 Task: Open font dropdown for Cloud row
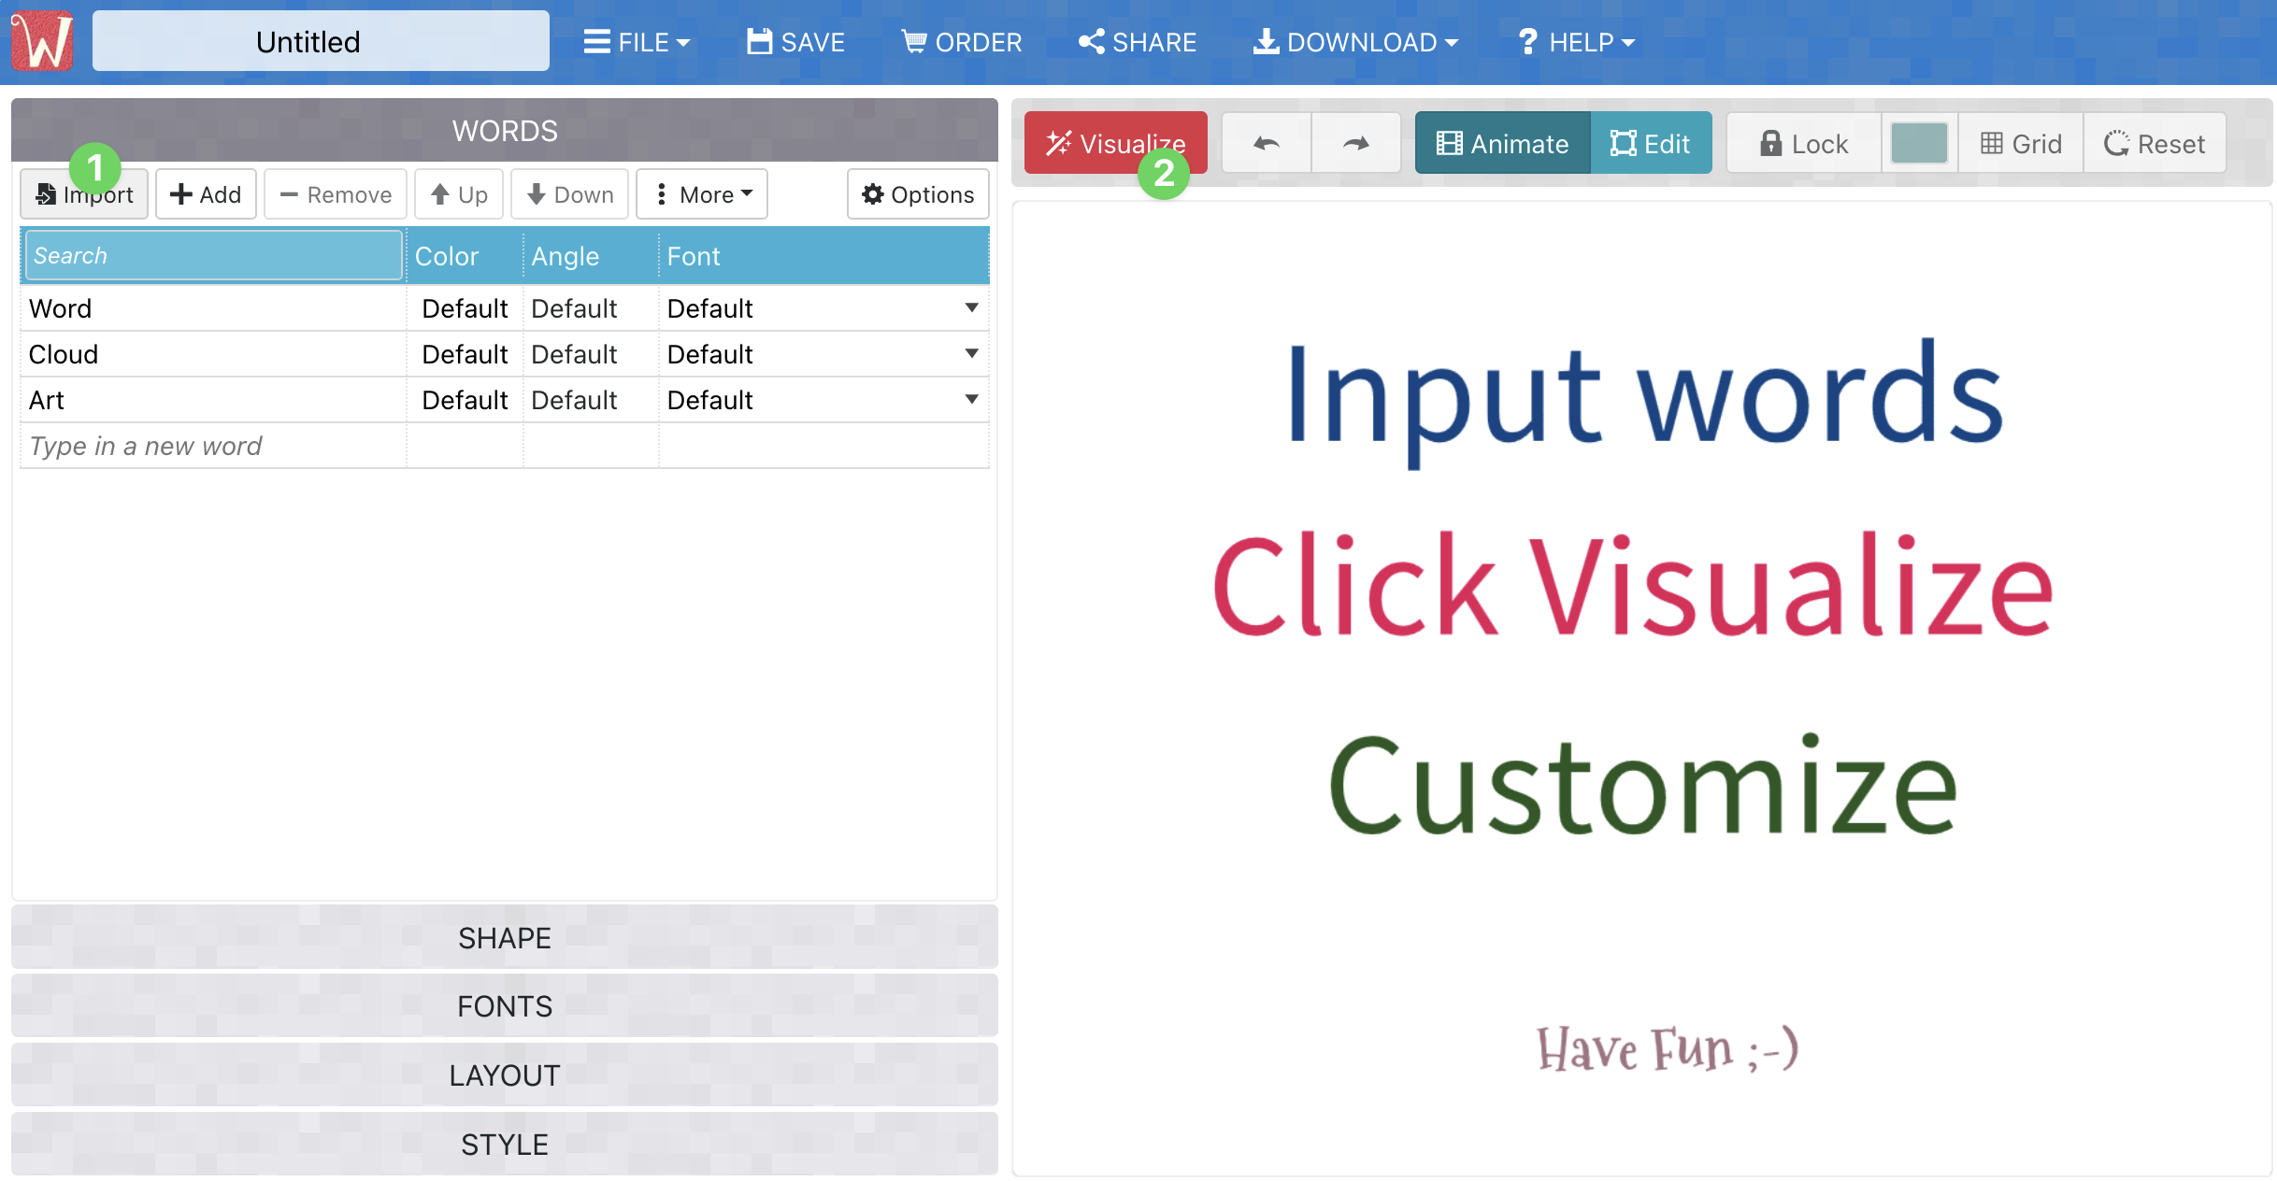971,354
